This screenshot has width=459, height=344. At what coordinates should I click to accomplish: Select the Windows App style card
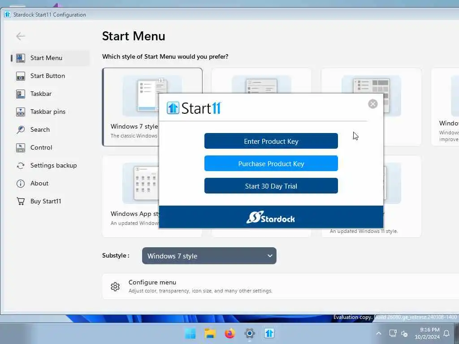(130, 196)
